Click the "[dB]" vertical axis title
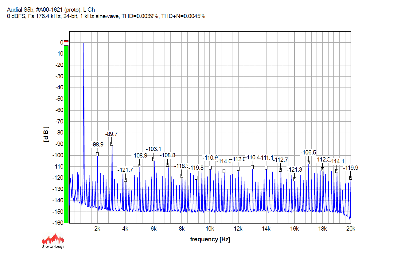This screenshot has height=261, width=393. pos(46,134)
